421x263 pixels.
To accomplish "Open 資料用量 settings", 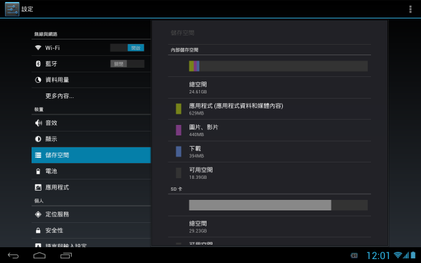I will [91, 80].
